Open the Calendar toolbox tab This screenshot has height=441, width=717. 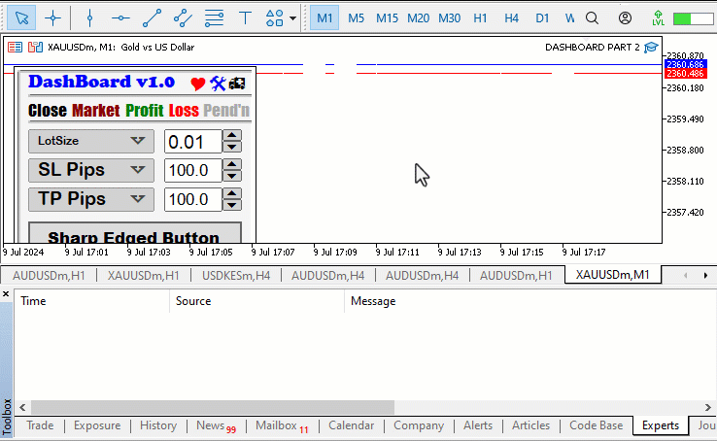(351, 425)
